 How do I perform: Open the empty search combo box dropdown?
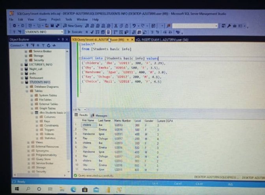[x=216, y=26]
